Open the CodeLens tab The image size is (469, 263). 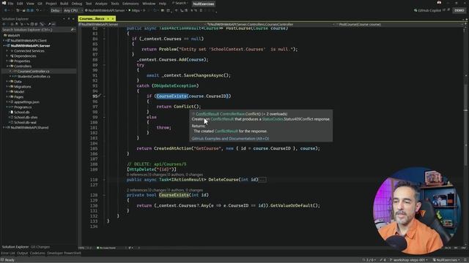click(37, 253)
